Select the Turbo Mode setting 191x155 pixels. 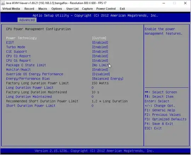tap(16, 47)
